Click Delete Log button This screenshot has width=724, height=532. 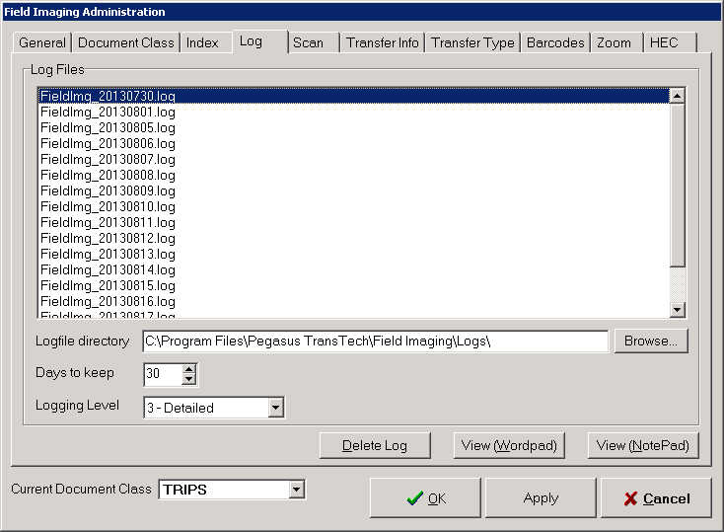pyautogui.click(x=375, y=445)
